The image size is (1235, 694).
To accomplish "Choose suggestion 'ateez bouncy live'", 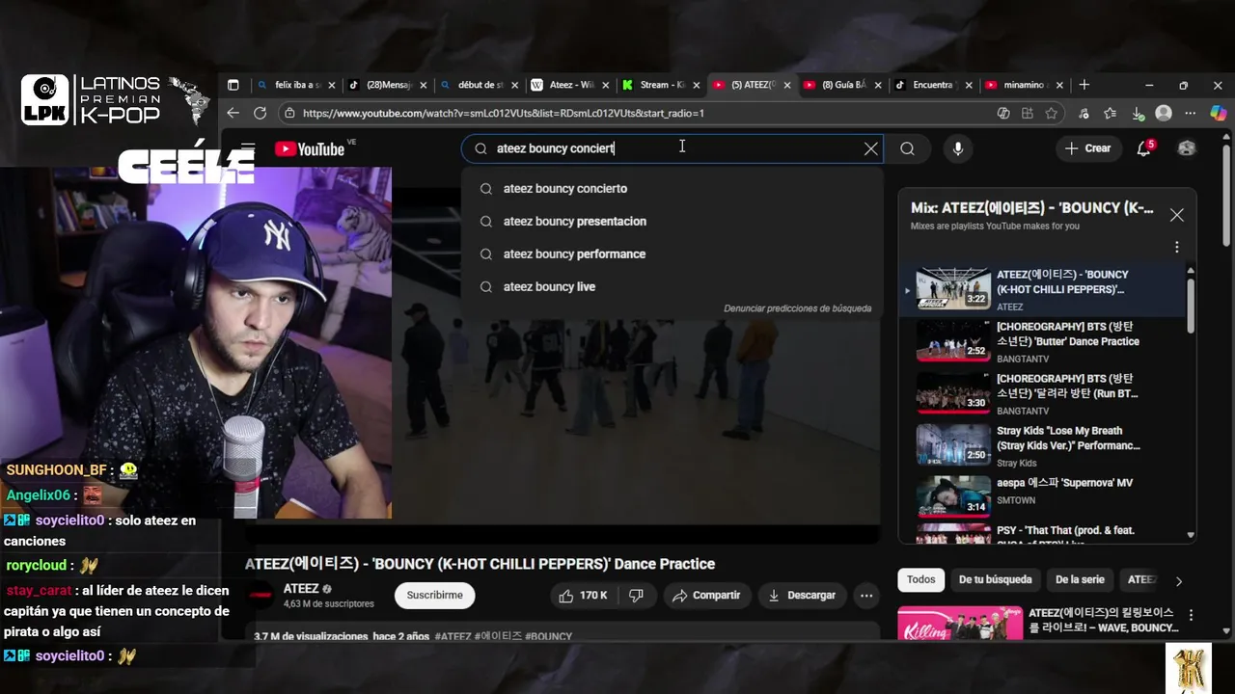I will pyautogui.click(x=672, y=287).
